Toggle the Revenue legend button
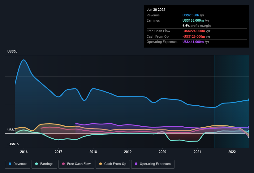 (18, 164)
